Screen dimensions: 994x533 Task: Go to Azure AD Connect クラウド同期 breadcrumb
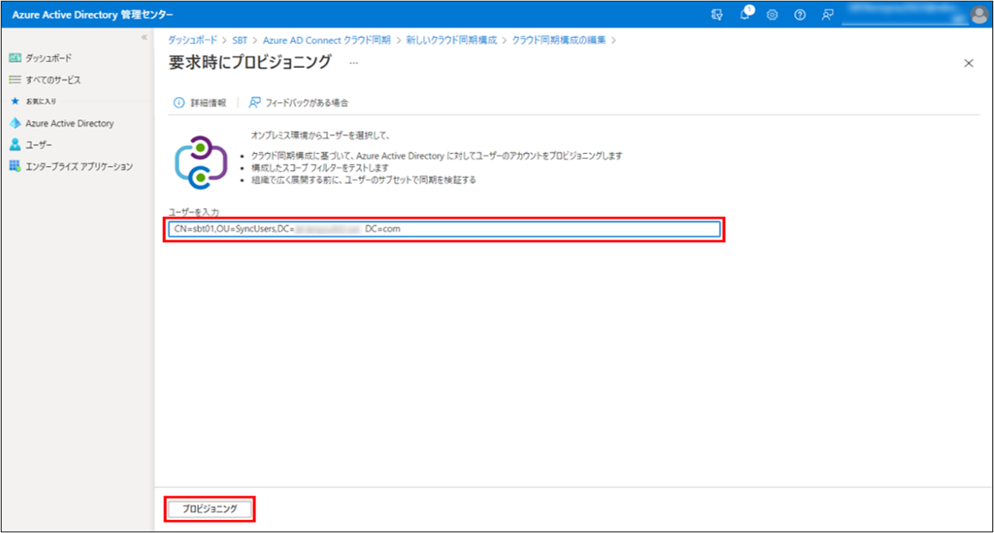tap(326, 40)
